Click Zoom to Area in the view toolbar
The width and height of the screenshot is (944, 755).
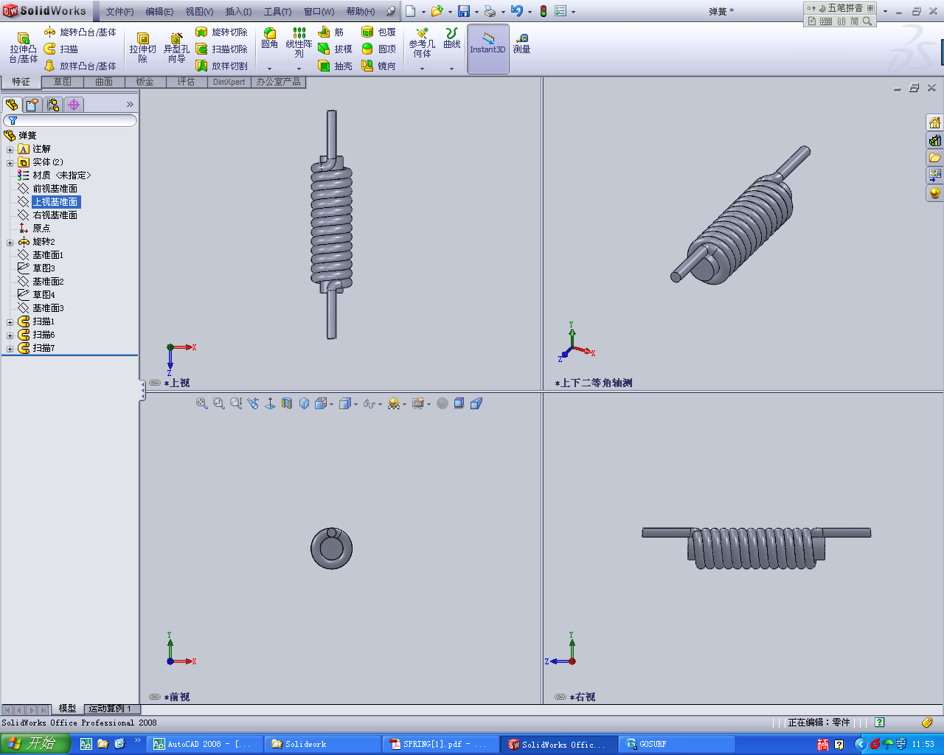219,403
